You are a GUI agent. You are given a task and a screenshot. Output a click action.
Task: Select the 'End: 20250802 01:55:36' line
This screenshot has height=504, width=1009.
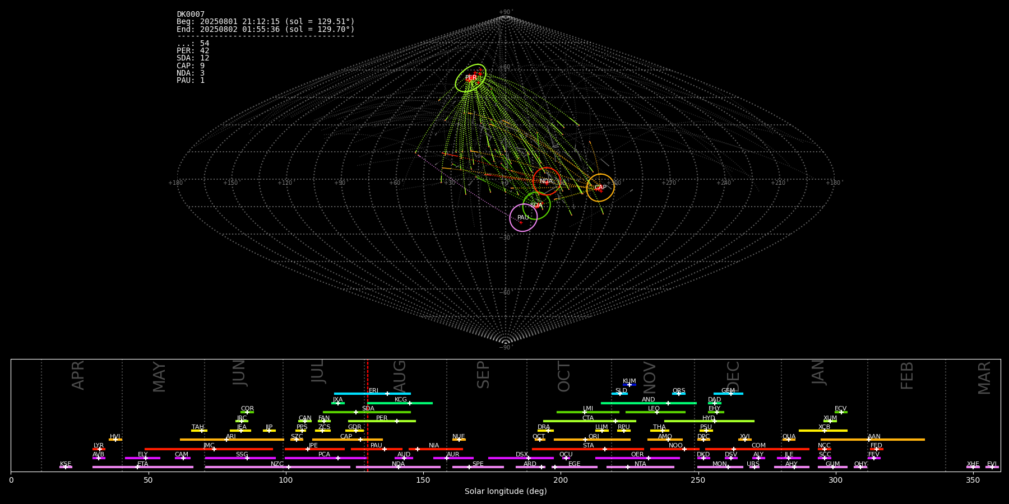(x=266, y=29)
